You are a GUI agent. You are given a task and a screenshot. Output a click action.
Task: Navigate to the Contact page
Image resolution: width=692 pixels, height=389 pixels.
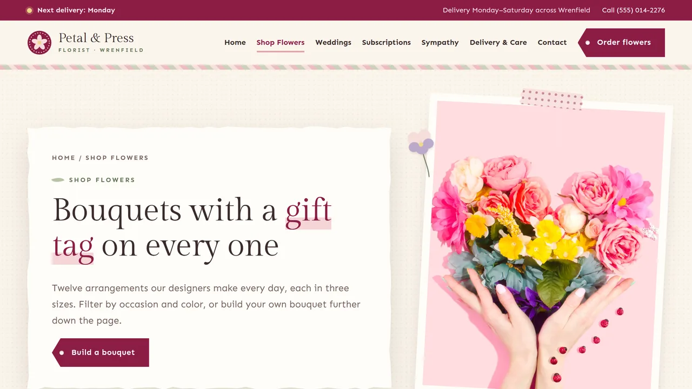click(x=553, y=43)
